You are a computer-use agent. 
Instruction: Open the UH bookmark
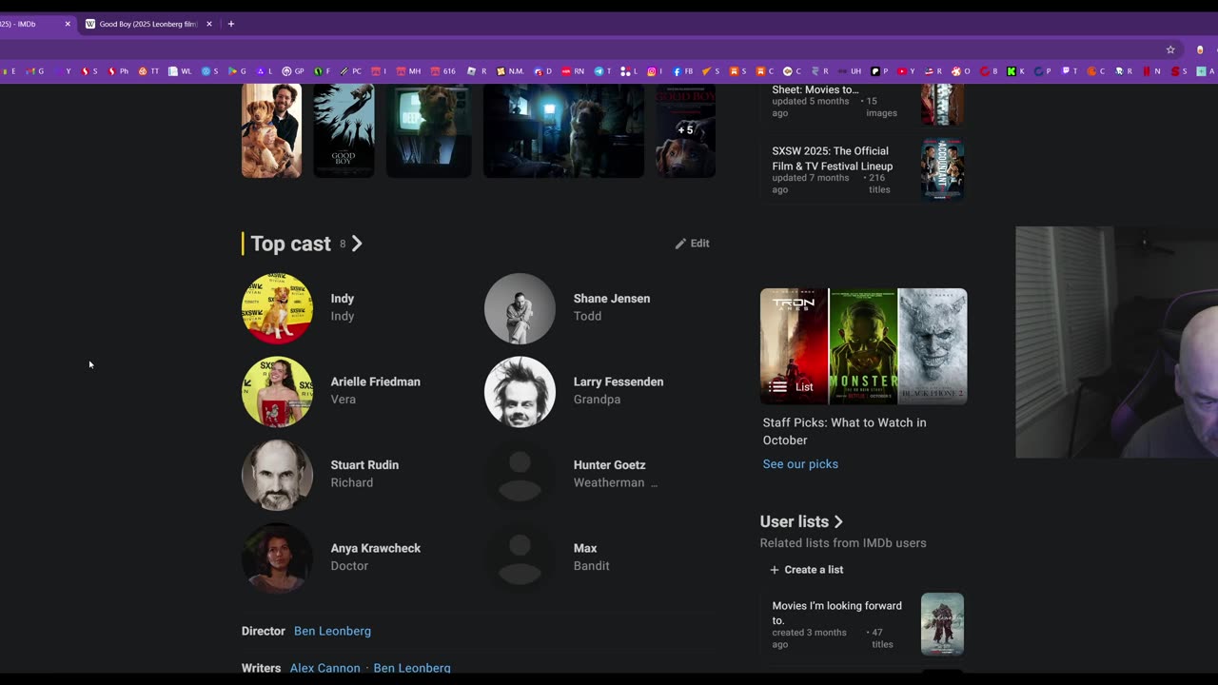pyautogui.click(x=850, y=71)
